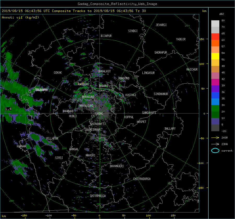Click the BALLARY city label
The height and width of the screenshot is (219, 235).
click(170, 129)
